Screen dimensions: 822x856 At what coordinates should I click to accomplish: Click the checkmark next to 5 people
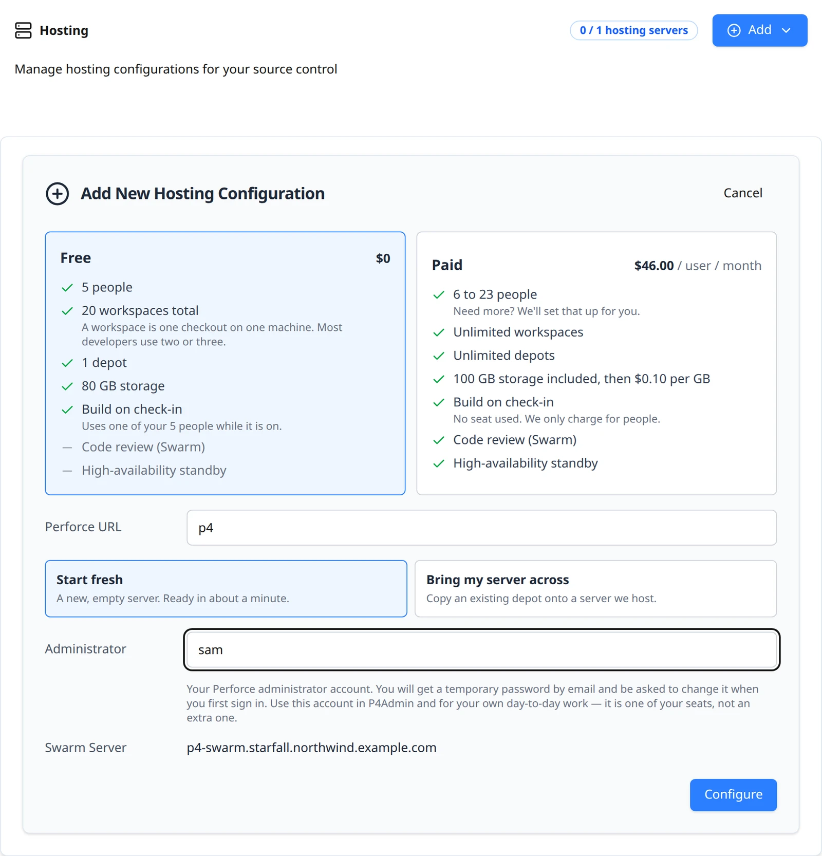[67, 288]
